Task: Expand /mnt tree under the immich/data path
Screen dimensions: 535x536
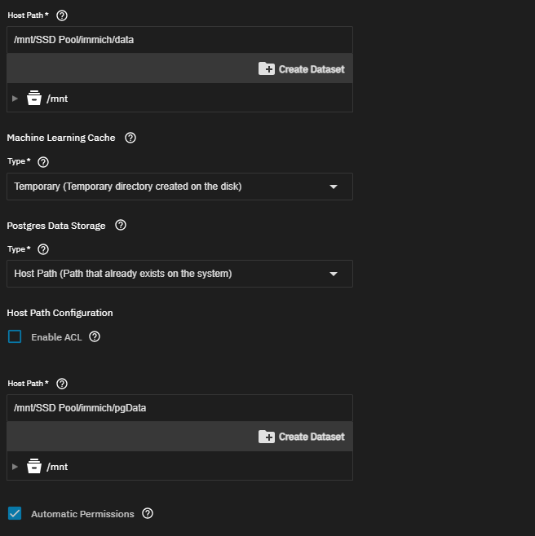Action: pyautogui.click(x=15, y=99)
